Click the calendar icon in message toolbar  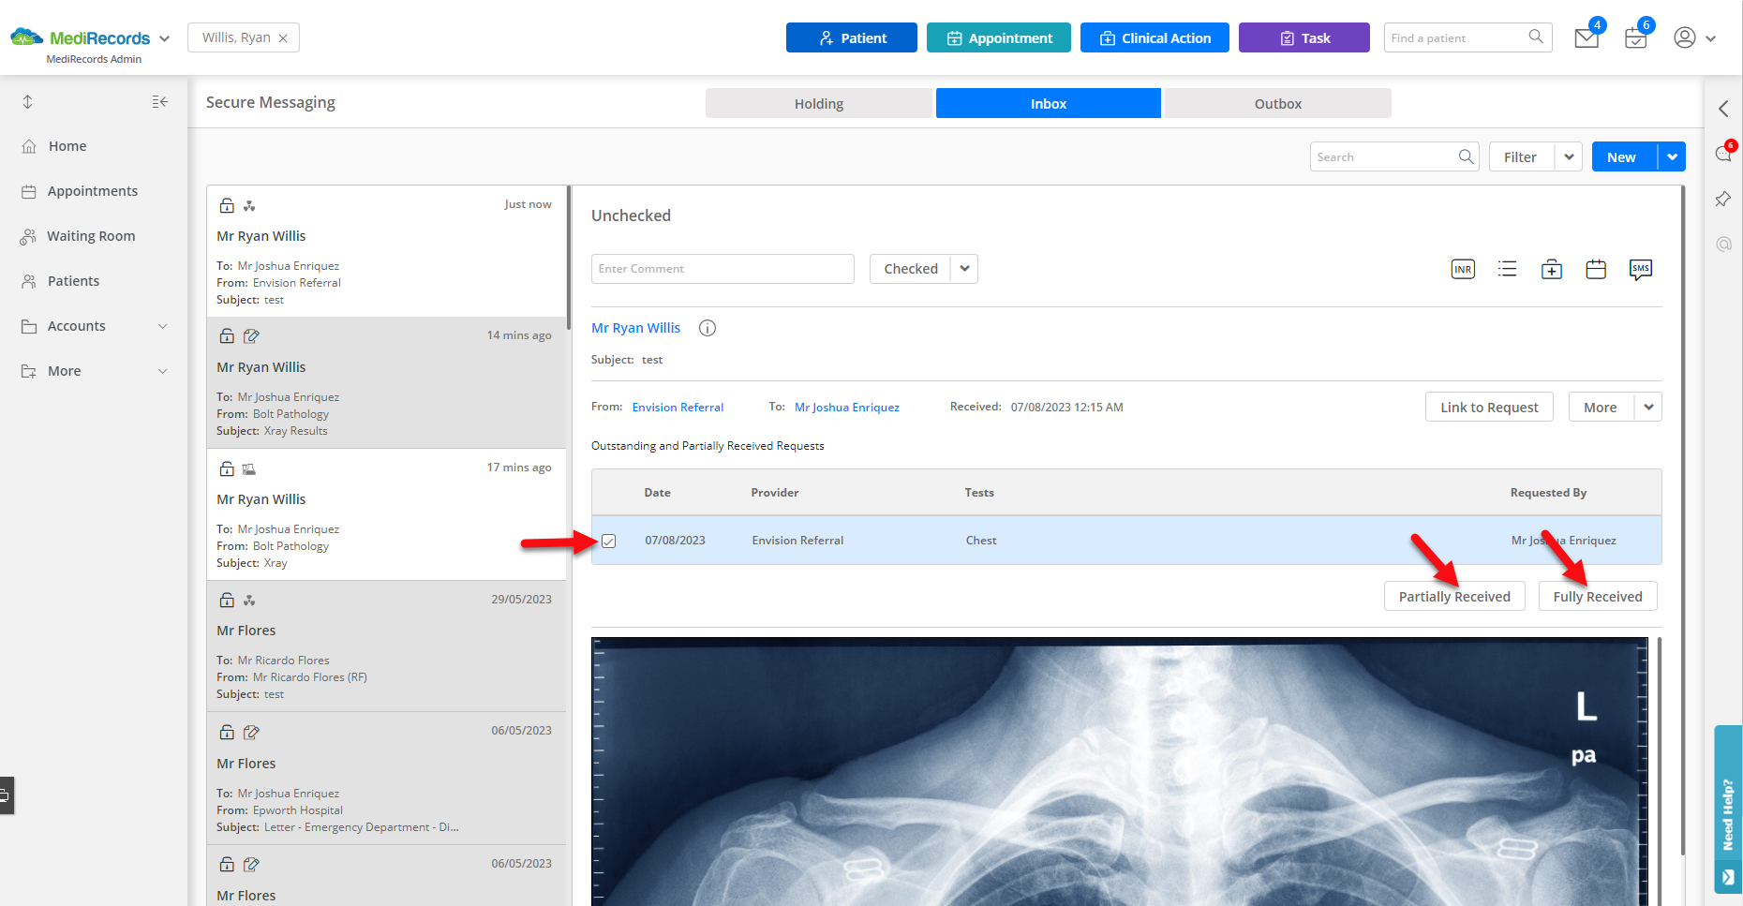pos(1596,269)
